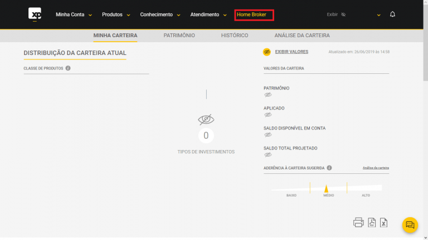Click the XP logo
Screen dimensions: 428x240
35,13
